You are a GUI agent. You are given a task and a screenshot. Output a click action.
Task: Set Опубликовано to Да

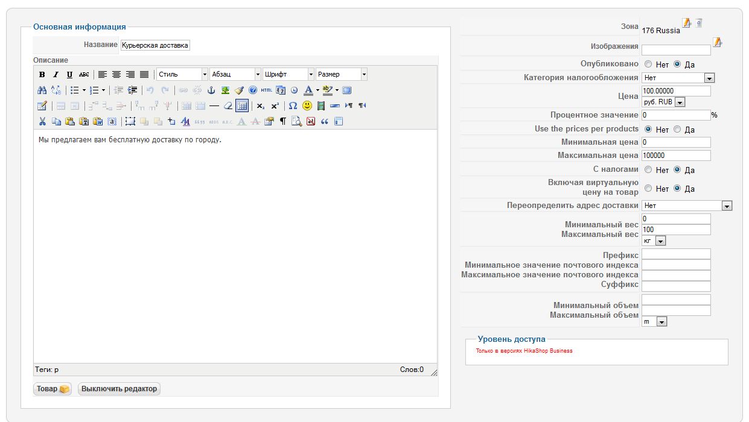click(677, 64)
